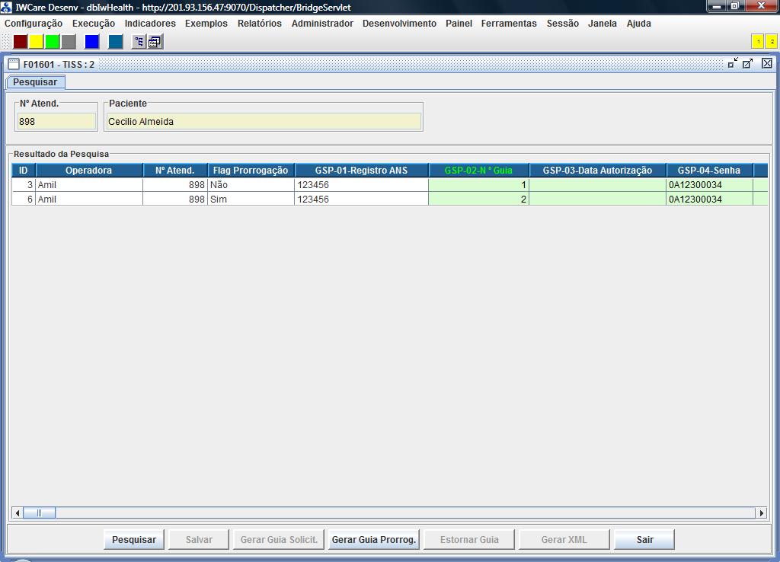
Task: Click the Nº Atend. column header
Action: [175, 170]
